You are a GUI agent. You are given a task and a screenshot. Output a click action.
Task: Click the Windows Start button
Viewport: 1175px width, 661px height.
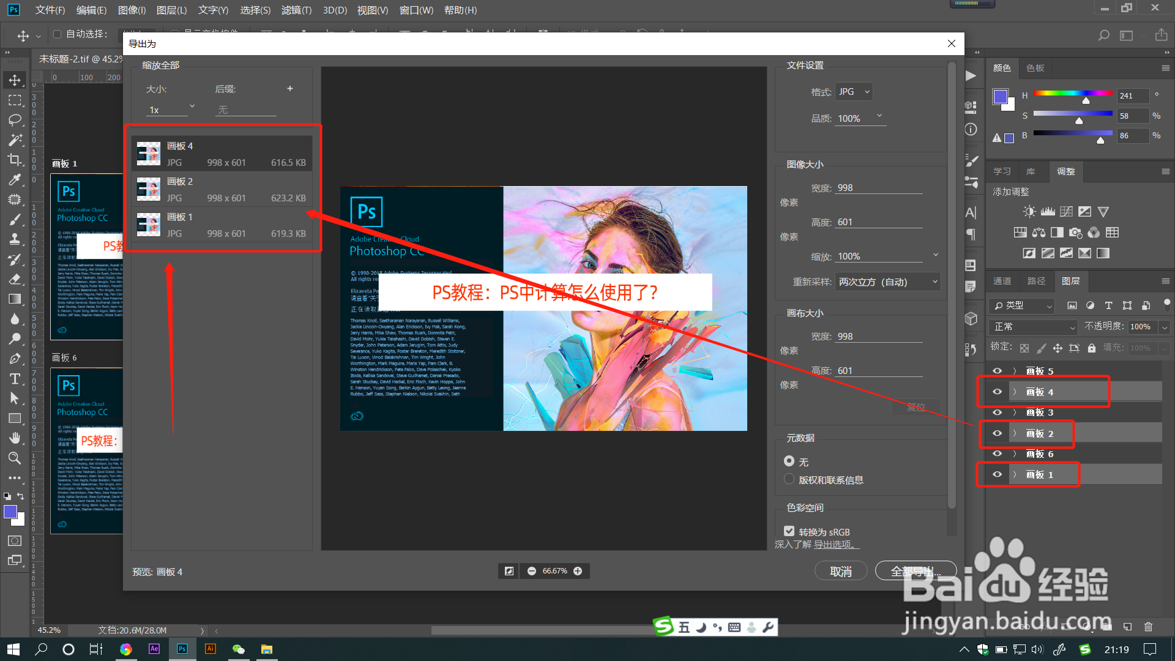click(13, 649)
